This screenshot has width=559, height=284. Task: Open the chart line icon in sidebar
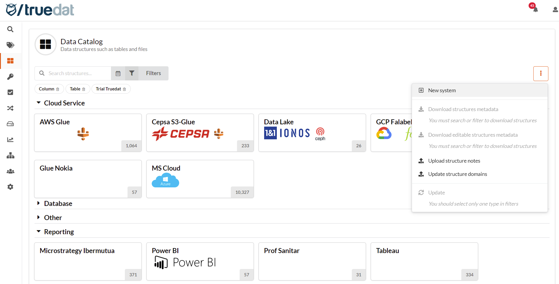point(10,140)
